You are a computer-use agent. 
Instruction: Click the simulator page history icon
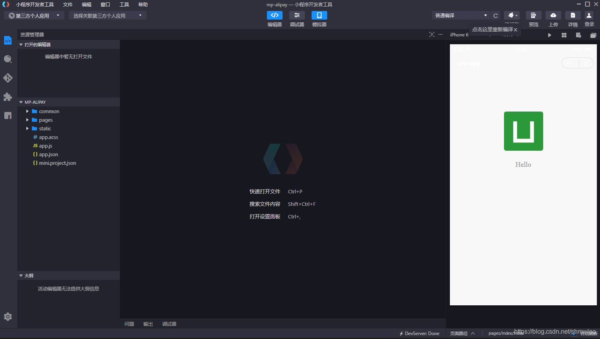578,35
